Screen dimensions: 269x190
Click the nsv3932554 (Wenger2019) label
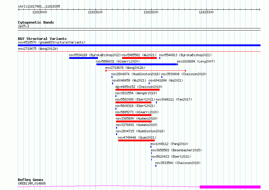[136, 93]
